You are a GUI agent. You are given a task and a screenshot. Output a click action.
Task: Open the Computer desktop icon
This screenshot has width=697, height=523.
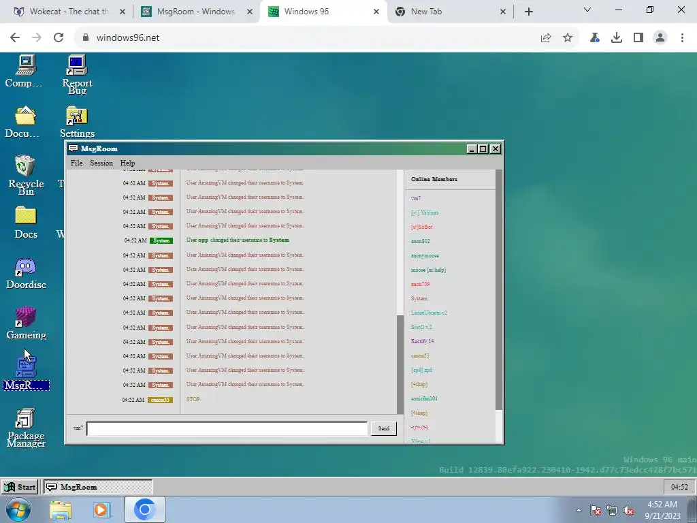[25, 71]
